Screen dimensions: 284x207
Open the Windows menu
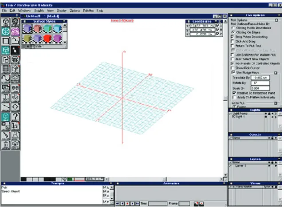tap(24, 11)
